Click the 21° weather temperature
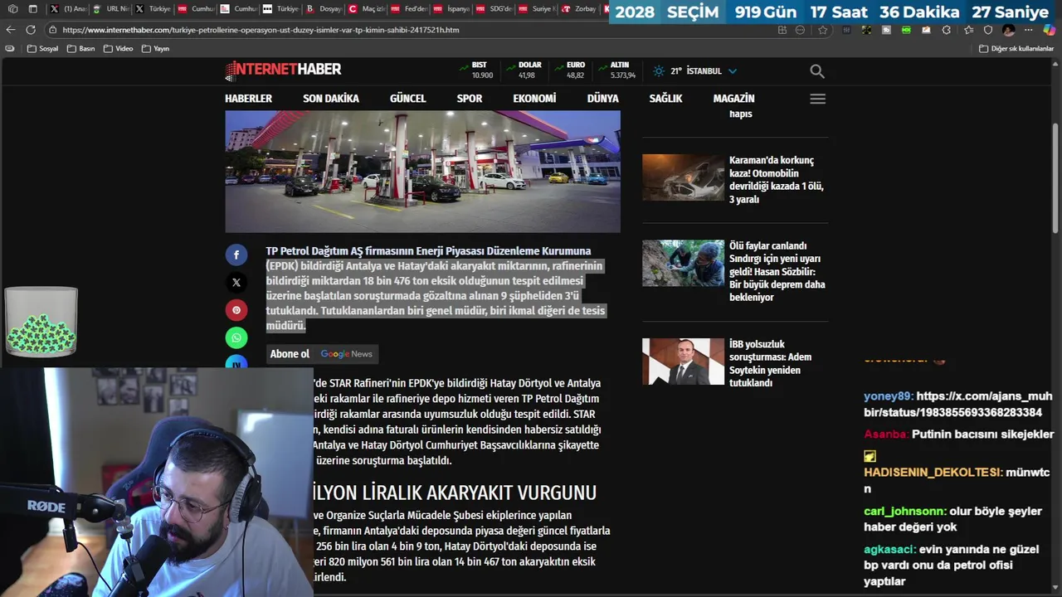 tap(675, 71)
